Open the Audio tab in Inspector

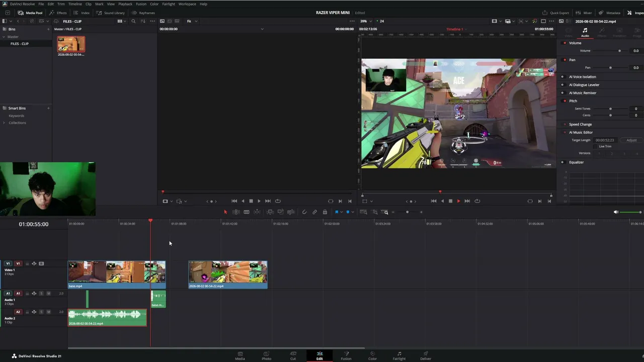585,33
